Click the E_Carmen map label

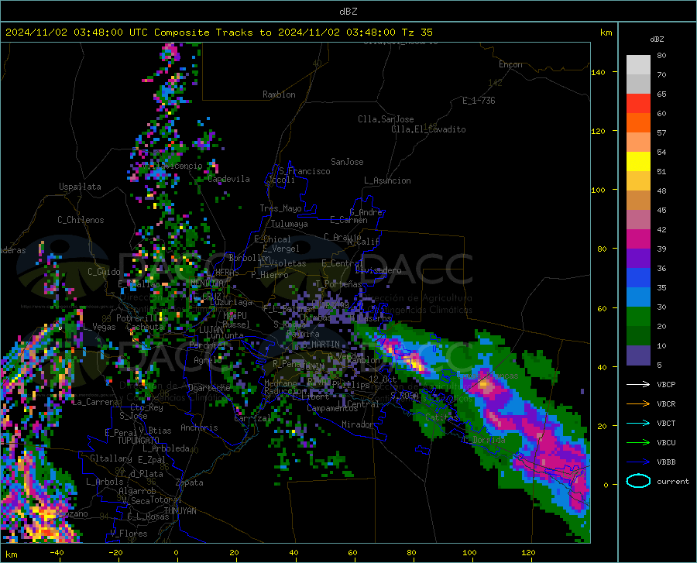coord(348,219)
